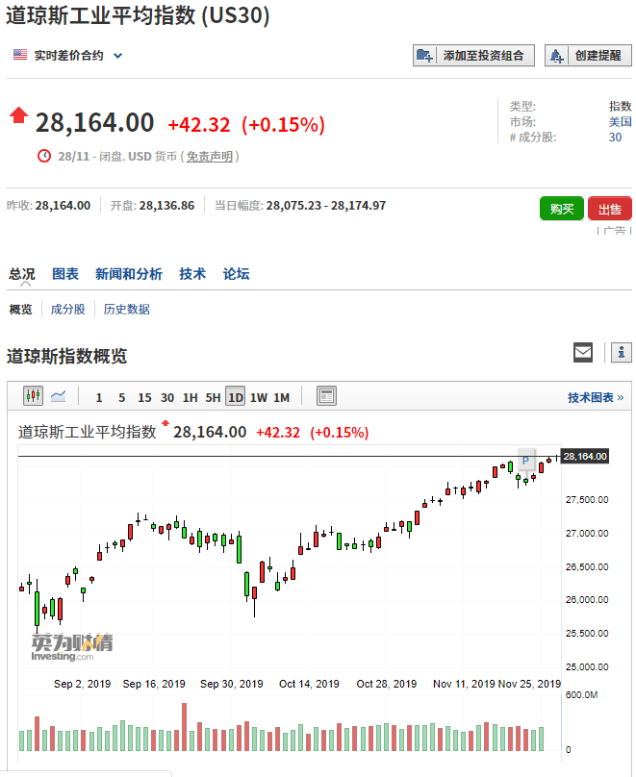Viewport: 636px width, 777px height.
Task: Click the red 出售 button
Action: [610, 209]
